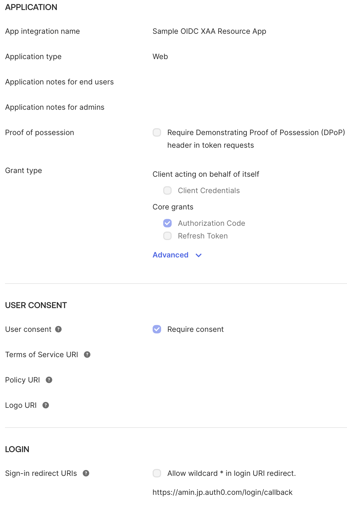Open the Policy URI help icon
The height and width of the screenshot is (517, 347).
tap(49, 380)
